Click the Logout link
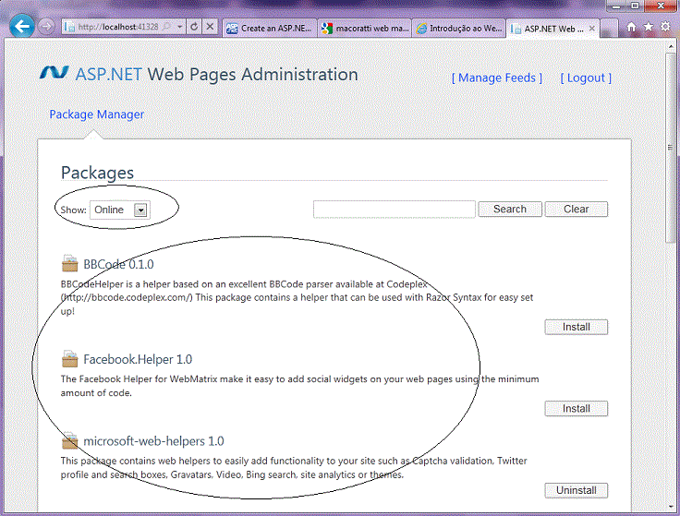The image size is (680, 516). coord(586,78)
